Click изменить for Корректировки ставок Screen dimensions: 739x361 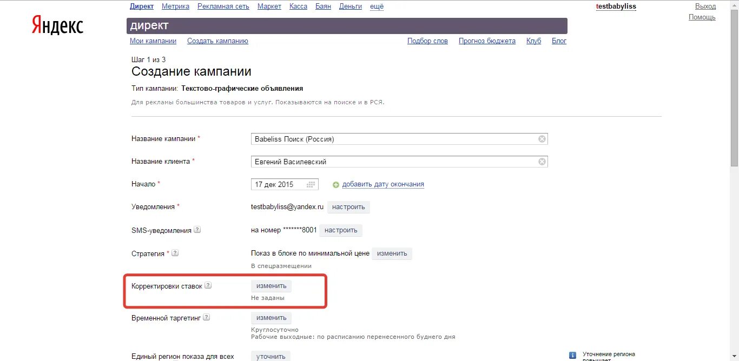click(x=271, y=286)
